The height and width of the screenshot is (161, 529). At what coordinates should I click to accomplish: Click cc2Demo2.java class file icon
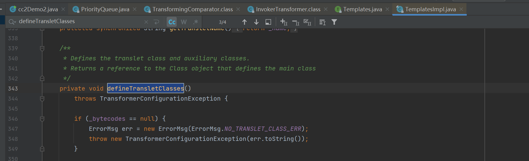coord(13,9)
